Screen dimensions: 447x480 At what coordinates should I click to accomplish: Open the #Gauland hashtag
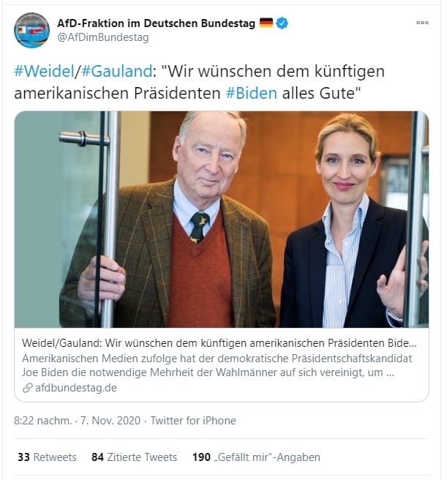(x=116, y=71)
